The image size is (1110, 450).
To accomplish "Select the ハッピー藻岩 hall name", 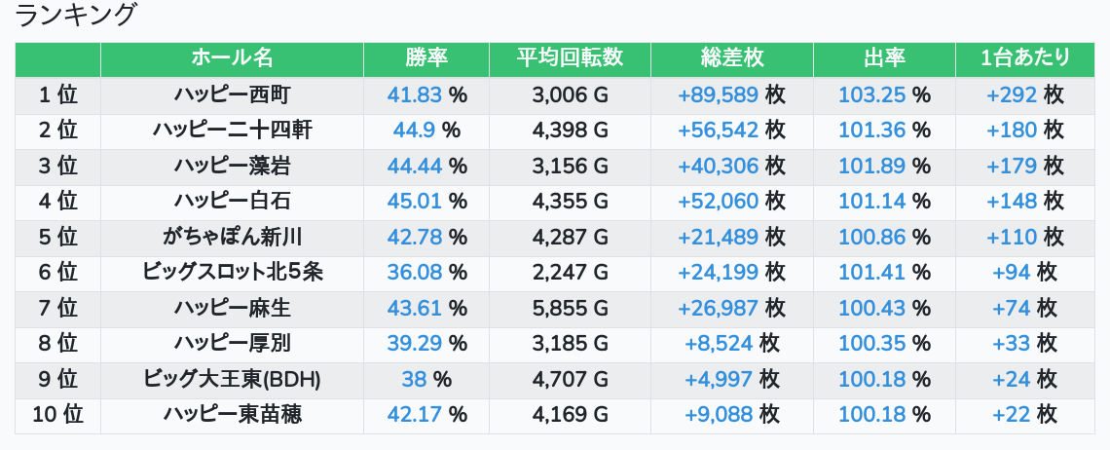I will coord(232,166).
